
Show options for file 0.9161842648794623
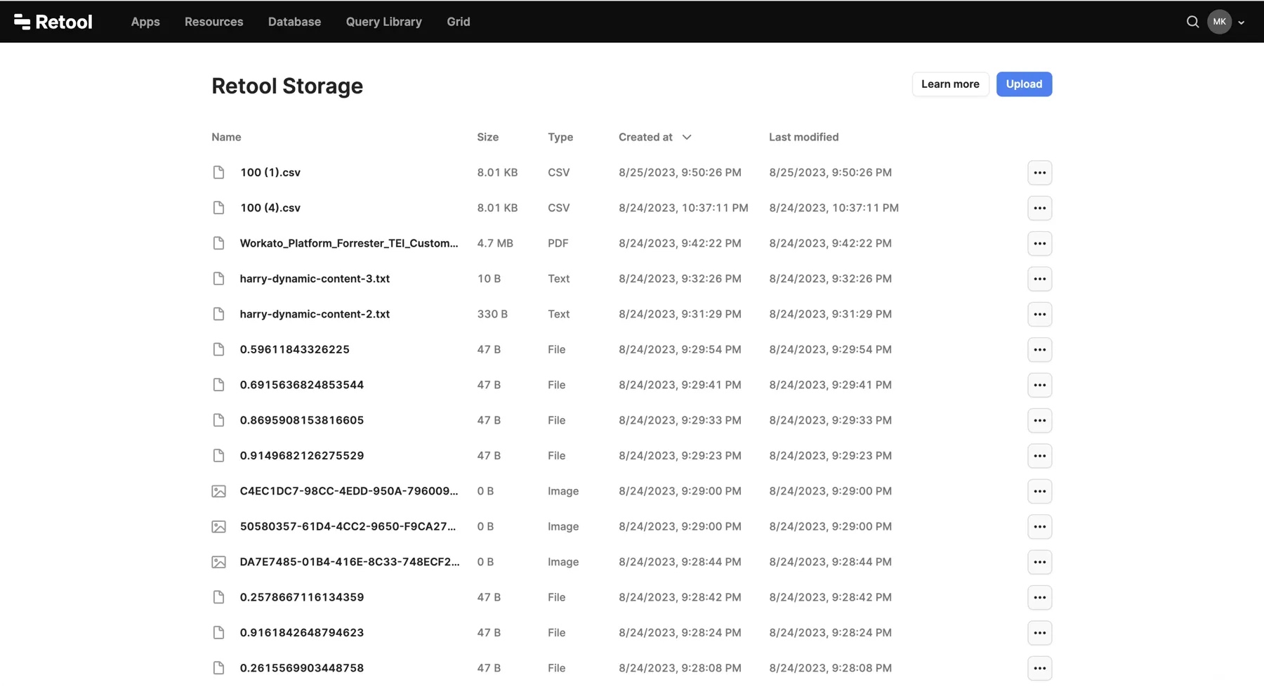[x=1039, y=633]
